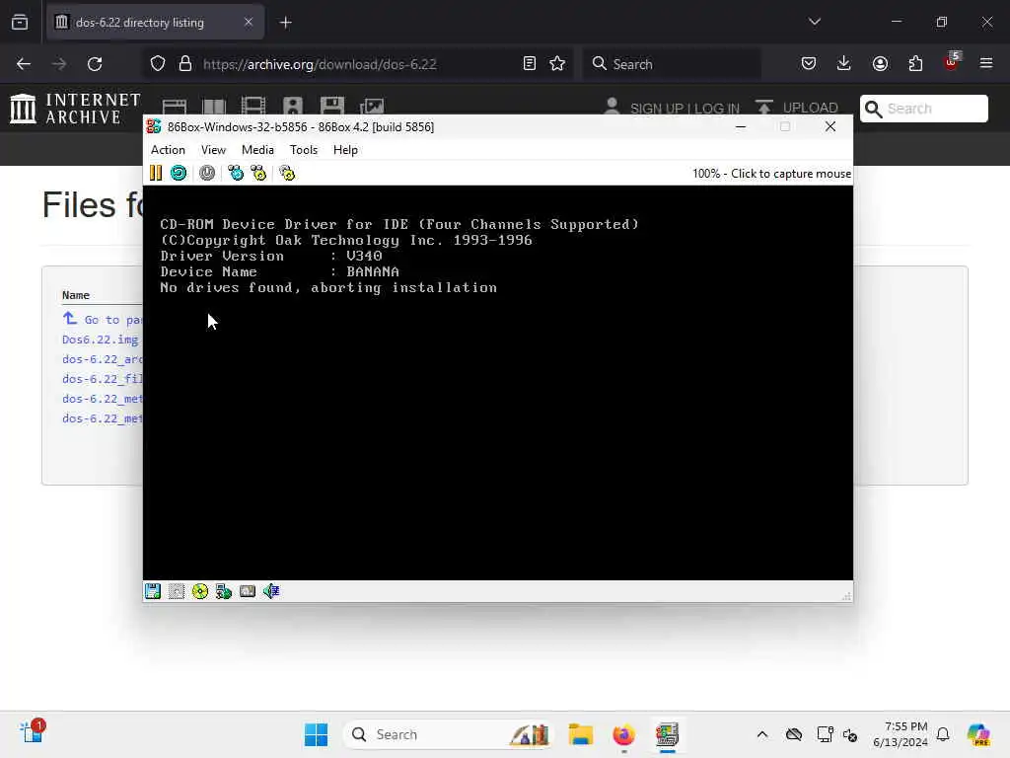Click the empty second floppy drive icon
Screen dimensions: 1010x758
coord(177,591)
